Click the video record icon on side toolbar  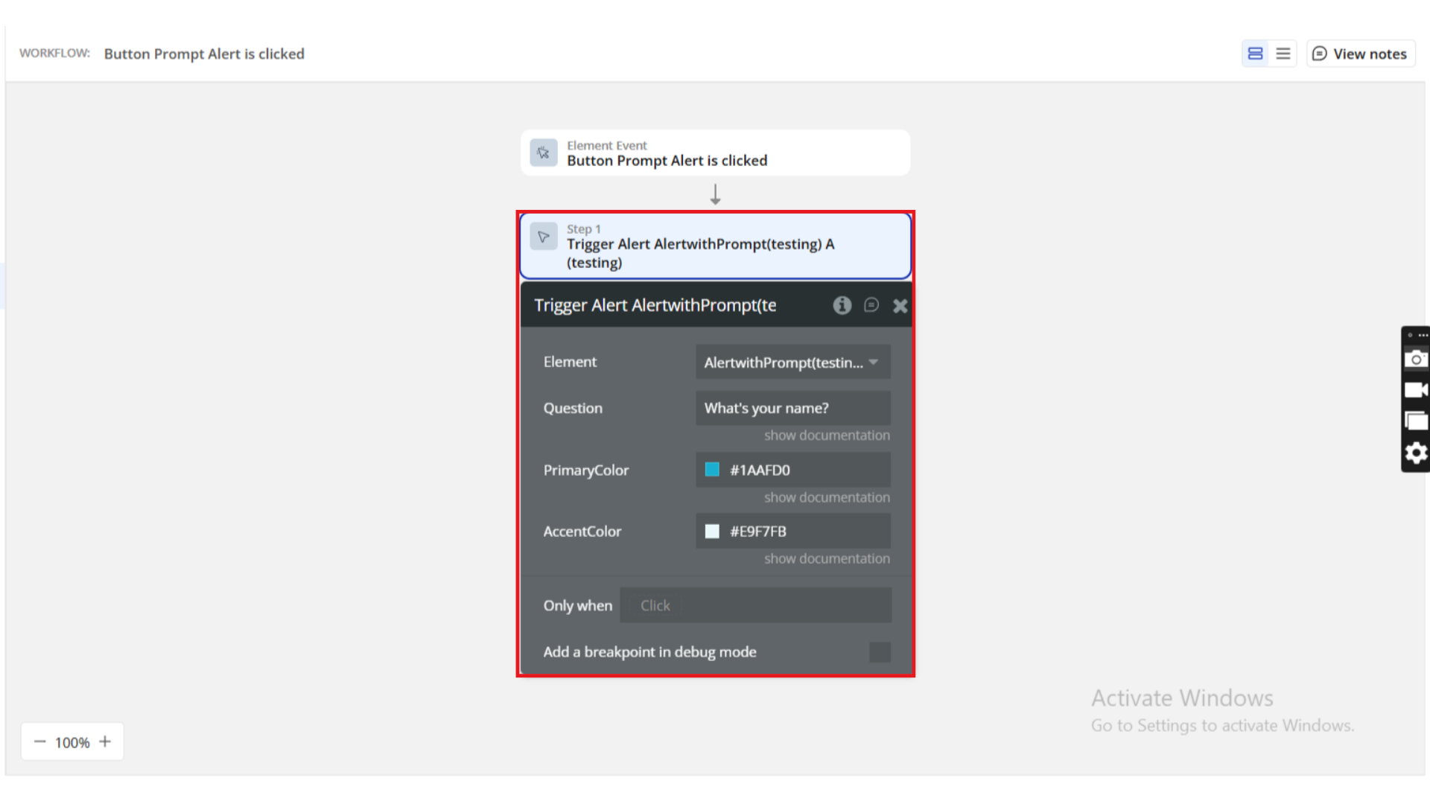pyautogui.click(x=1415, y=390)
